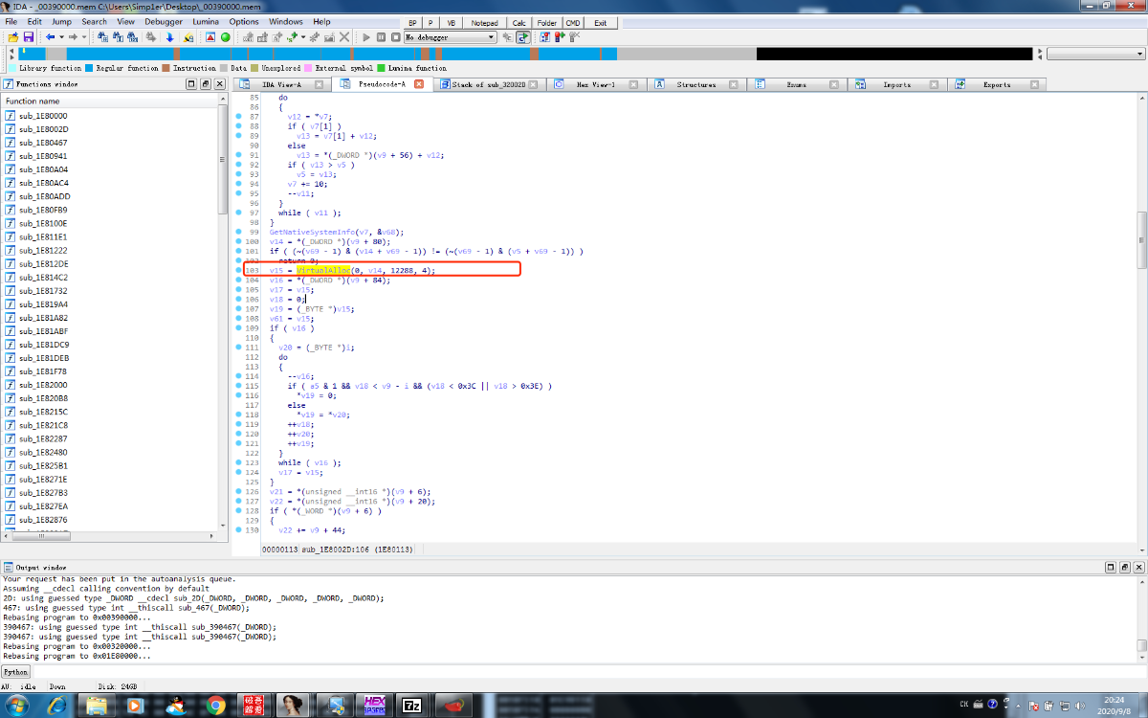Viewport: 1148px width, 718px height.
Task: Open the Lumina menu
Action: pos(205,21)
